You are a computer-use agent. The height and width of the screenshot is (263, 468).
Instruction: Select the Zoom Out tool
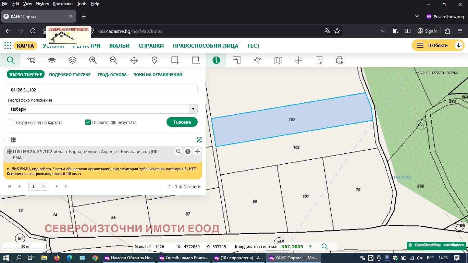click(113, 60)
